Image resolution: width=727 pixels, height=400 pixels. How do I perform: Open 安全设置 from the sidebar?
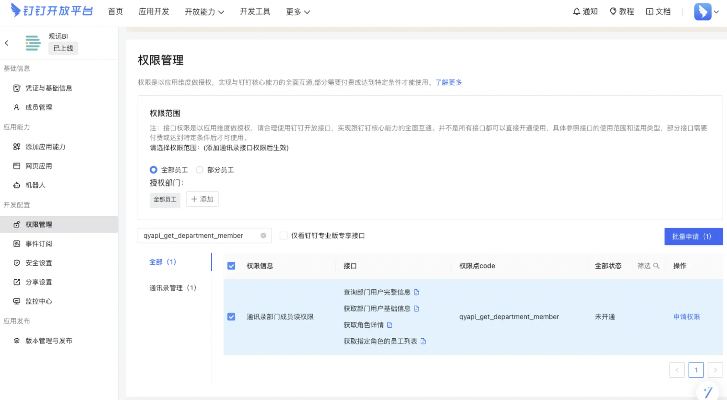coord(59,263)
